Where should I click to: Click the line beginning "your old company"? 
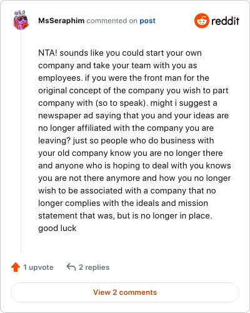point(131,153)
